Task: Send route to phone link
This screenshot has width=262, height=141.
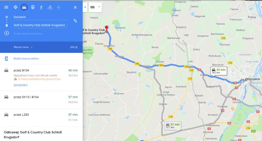Action: click(26, 59)
